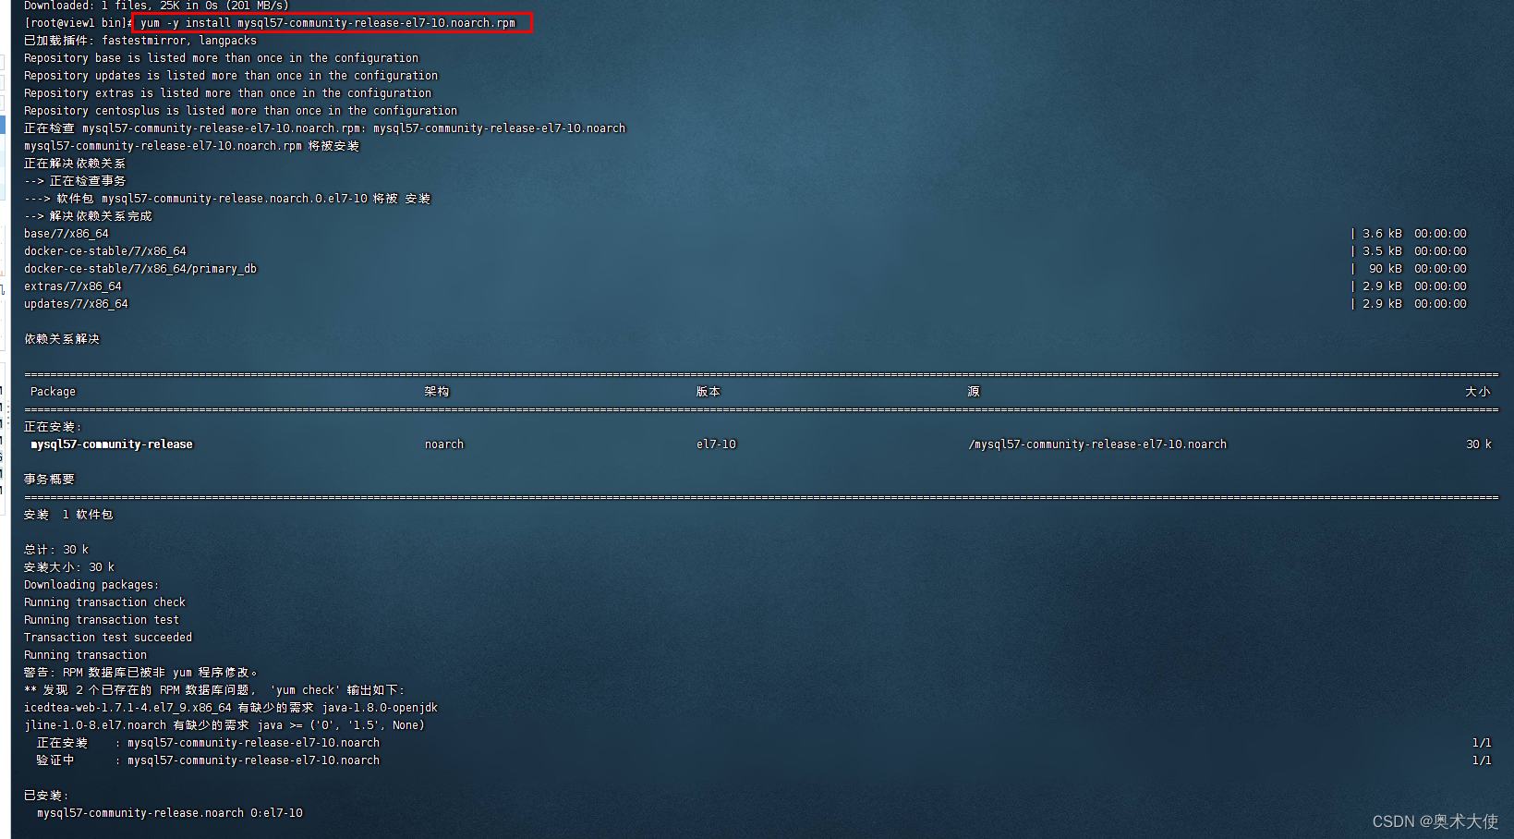Viewport: 1514px width, 839px height.
Task: Click the 'Running transaction test' line
Action: pyautogui.click(x=102, y=620)
